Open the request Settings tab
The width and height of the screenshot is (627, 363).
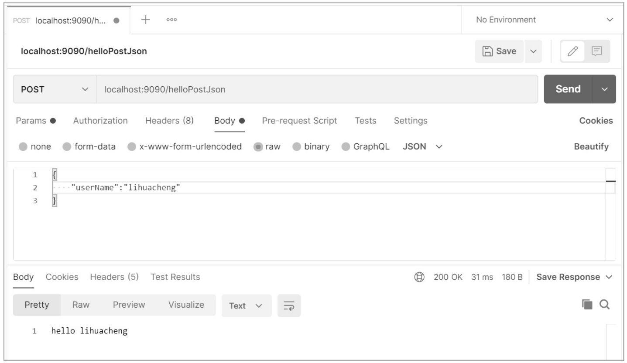tap(411, 120)
